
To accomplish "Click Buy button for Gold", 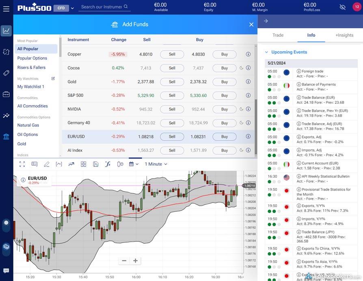I will tap(224, 82).
